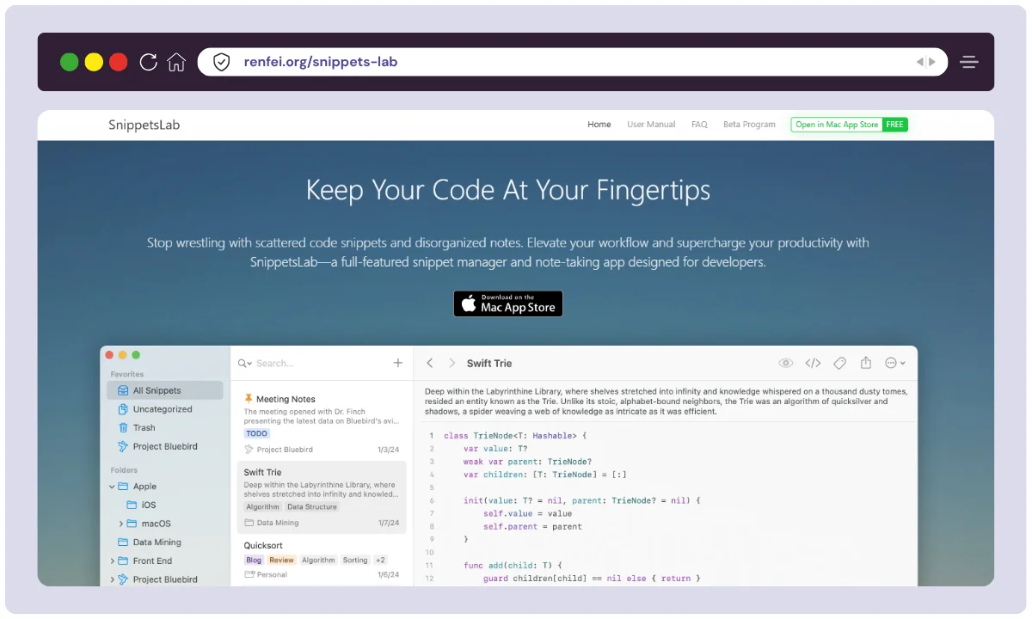Image resolution: width=1032 pixels, height=619 pixels.
Task: Click the Swift Trie title in editor header
Action: [489, 364]
